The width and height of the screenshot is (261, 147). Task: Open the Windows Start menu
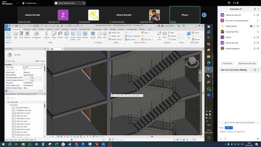(3, 144)
